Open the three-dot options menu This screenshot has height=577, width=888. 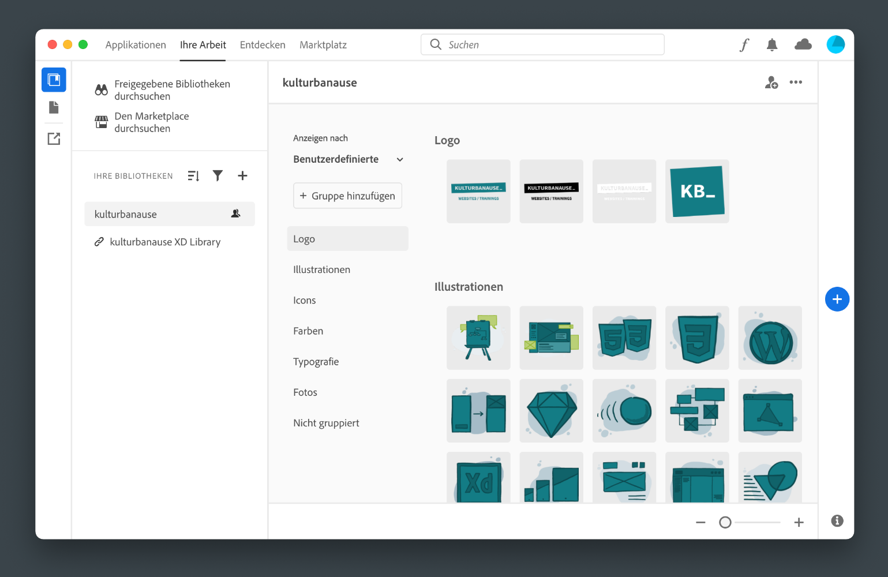[x=796, y=82]
